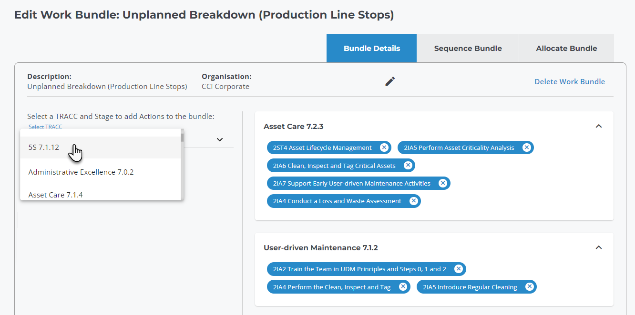Remove the 2IA2 Train the Team in UDM Principles chip
635x315 pixels.
pyautogui.click(x=459, y=269)
